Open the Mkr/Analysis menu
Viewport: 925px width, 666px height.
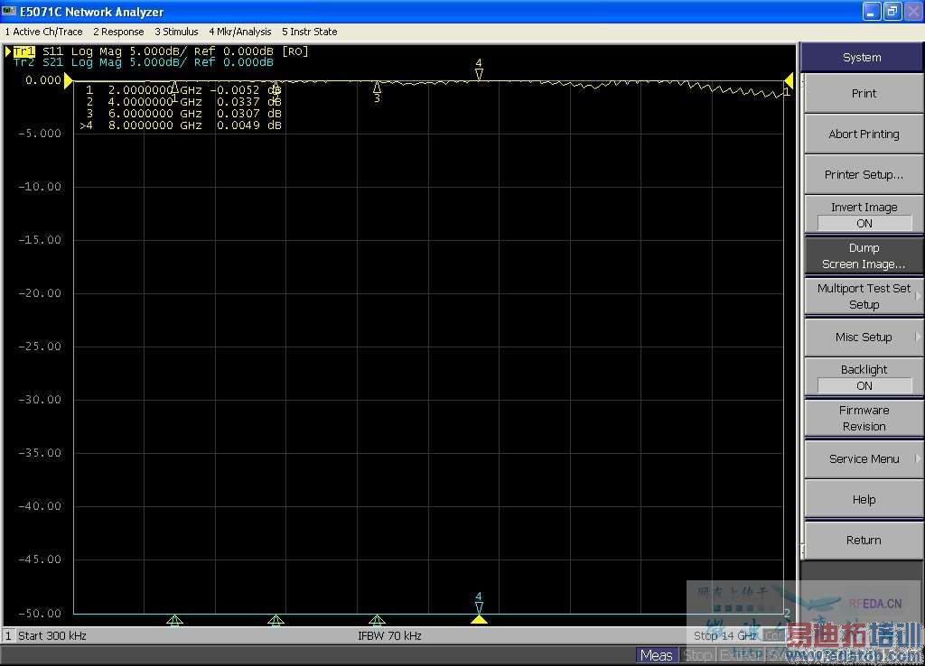(x=240, y=32)
